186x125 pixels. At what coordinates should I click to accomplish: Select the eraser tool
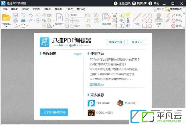click(168, 20)
